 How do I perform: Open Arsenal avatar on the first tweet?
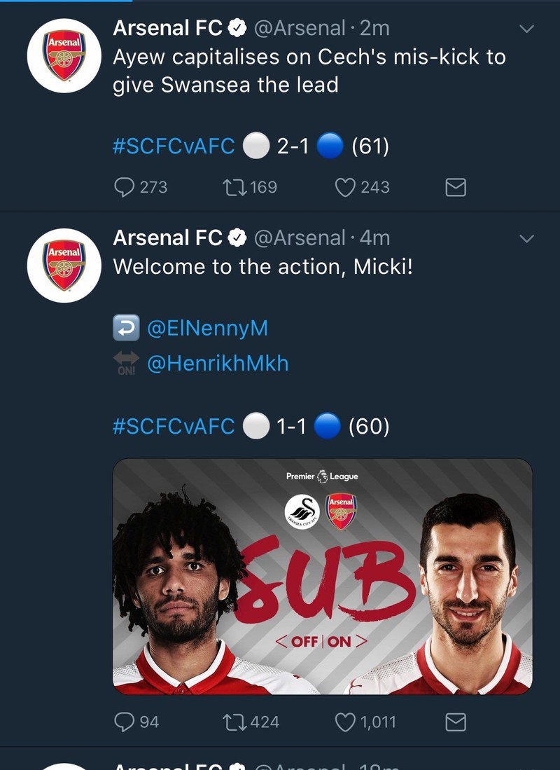[64, 55]
